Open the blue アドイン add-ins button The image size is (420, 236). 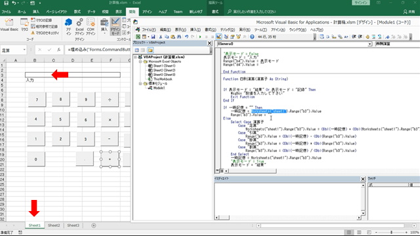(68, 26)
